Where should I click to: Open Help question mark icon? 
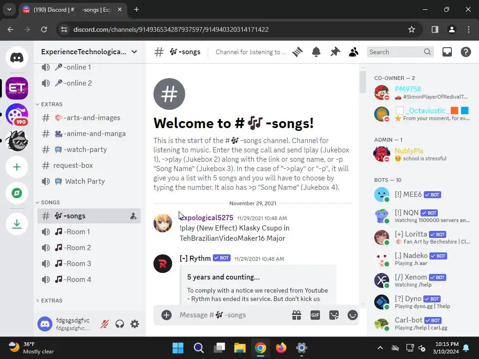point(465,52)
